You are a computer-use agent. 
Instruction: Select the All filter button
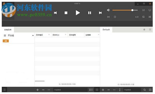click(6, 41)
